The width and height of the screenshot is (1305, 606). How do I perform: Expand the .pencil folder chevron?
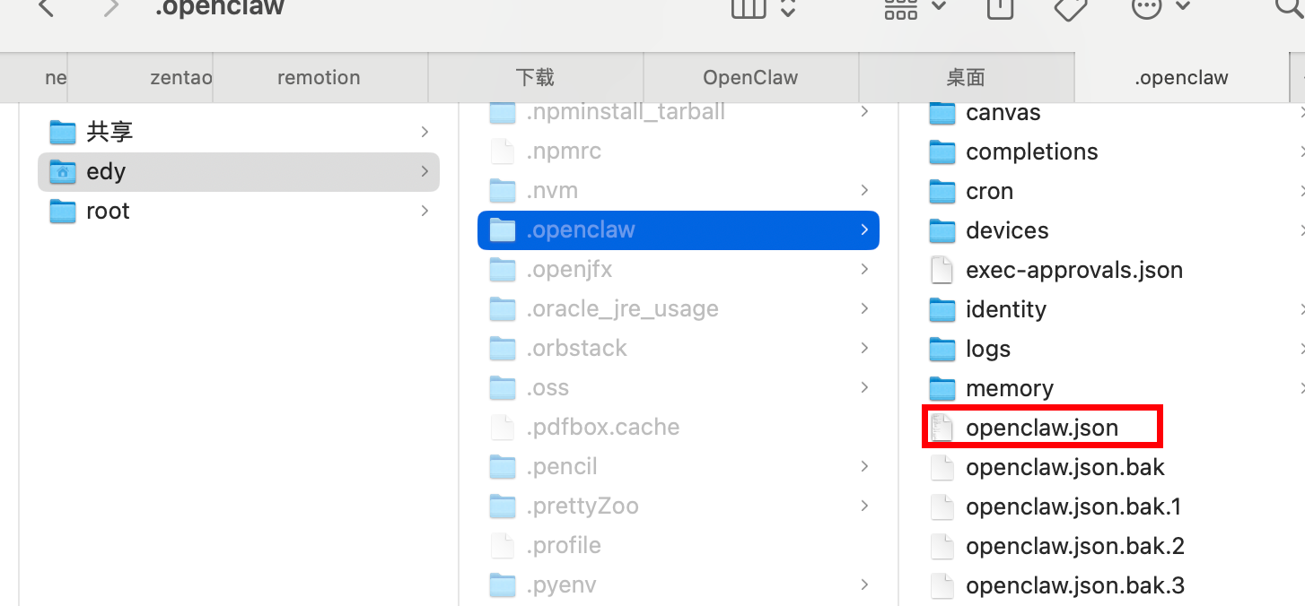[863, 466]
